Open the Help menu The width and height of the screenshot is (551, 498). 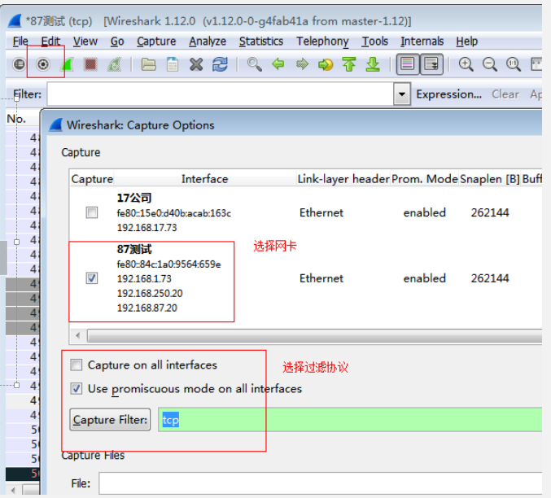click(x=466, y=41)
